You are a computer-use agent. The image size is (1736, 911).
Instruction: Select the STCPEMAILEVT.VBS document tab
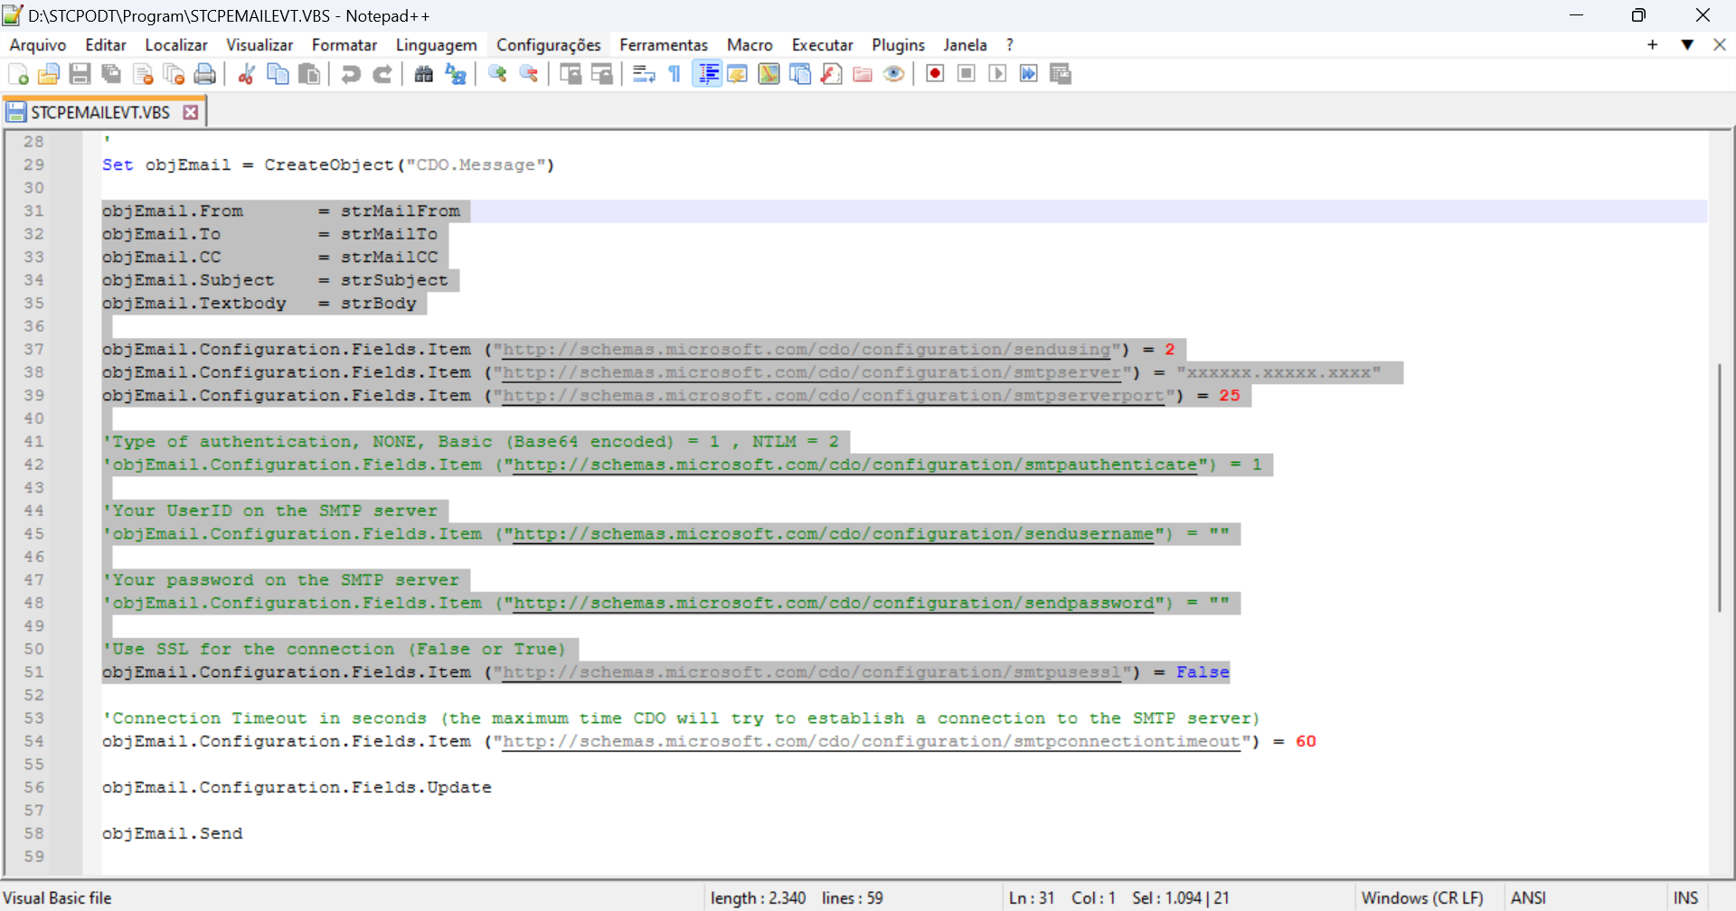pos(99,112)
